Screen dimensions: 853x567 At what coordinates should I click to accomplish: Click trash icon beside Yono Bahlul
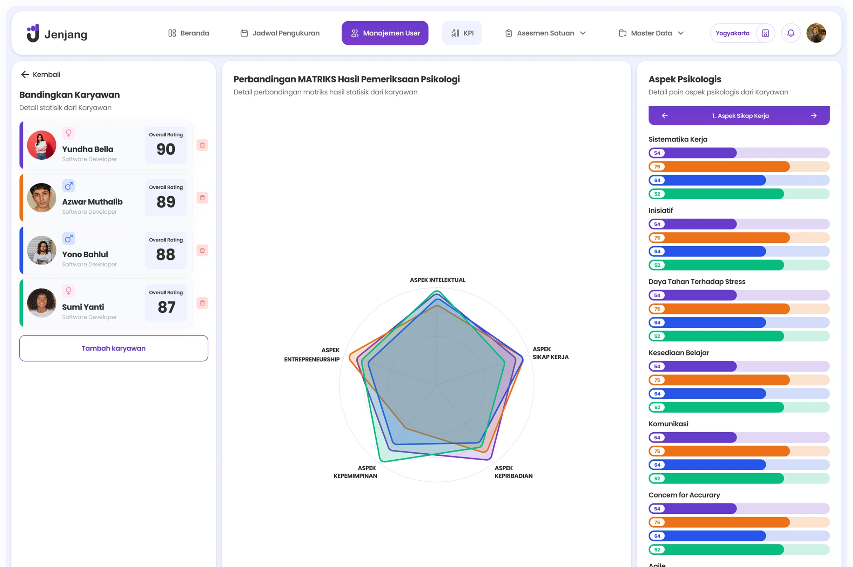tap(202, 250)
